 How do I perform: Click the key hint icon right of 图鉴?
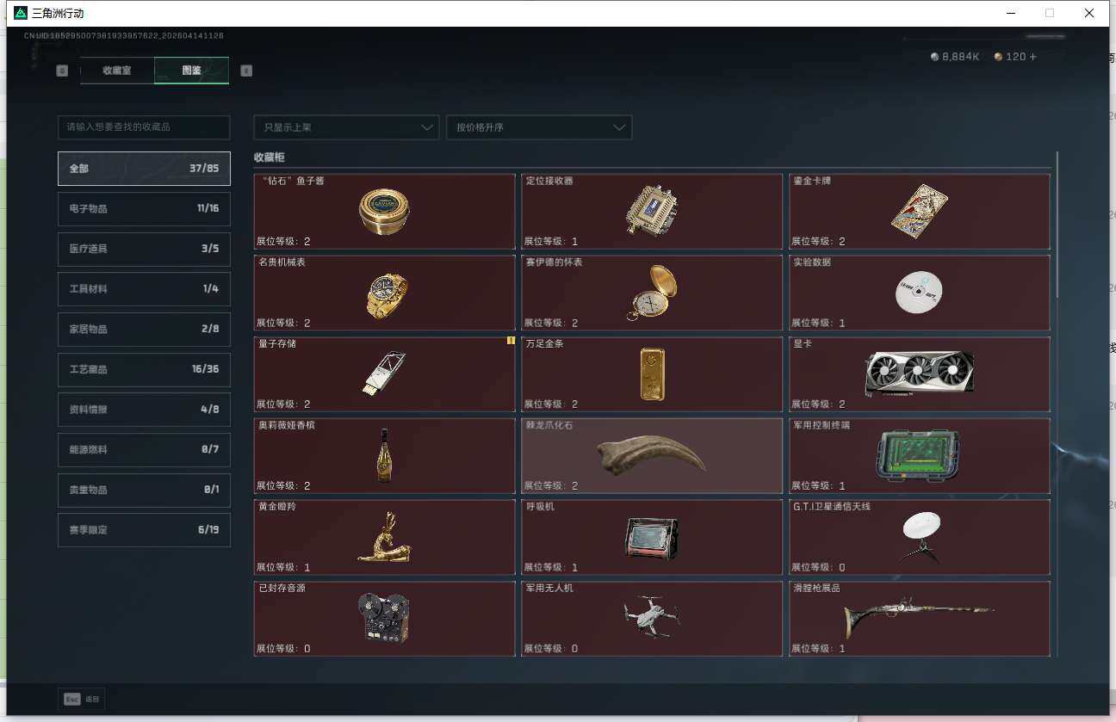(246, 71)
